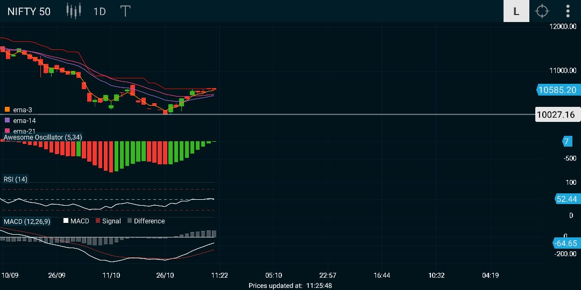
Task: Select the -500 oscillator axis label
Action: tap(570, 158)
